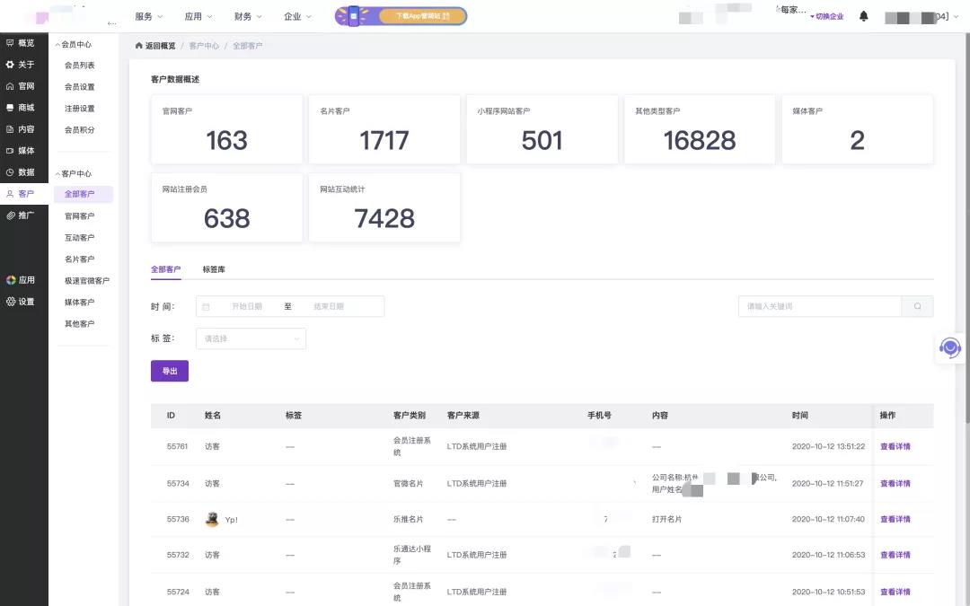
Task: Click the purple 导出 button
Action: [170, 371]
